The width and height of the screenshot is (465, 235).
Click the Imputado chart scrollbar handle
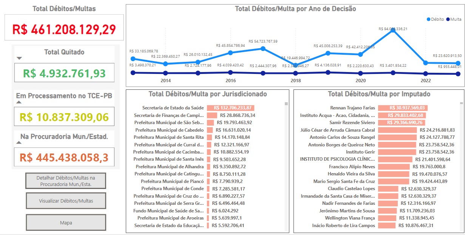pos(461,103)
